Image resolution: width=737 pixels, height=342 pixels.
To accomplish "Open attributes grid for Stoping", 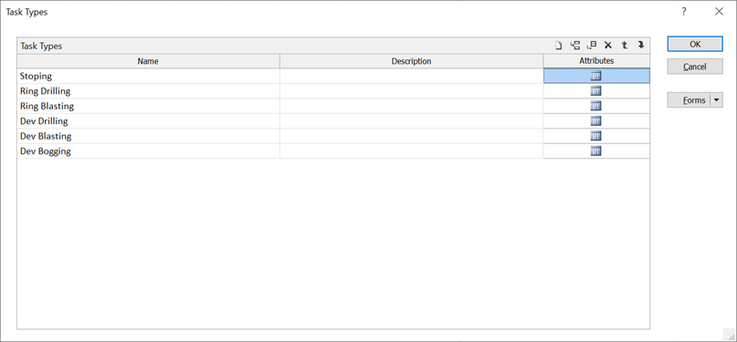I will pyautogui.click(x=596, y=76).
